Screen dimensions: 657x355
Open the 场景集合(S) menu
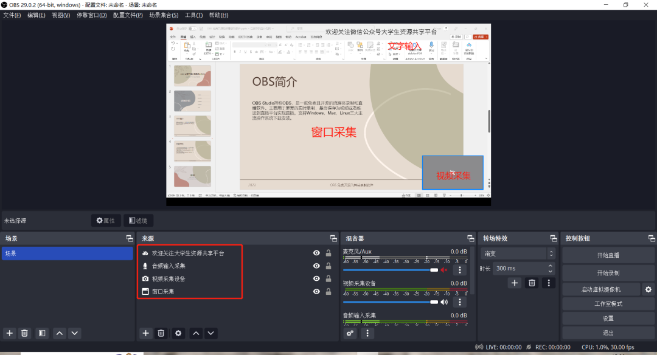[x=164, y=15]
